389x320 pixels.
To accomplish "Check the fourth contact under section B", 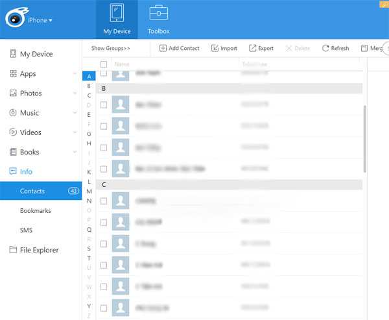I will click(x=104, y=169).
